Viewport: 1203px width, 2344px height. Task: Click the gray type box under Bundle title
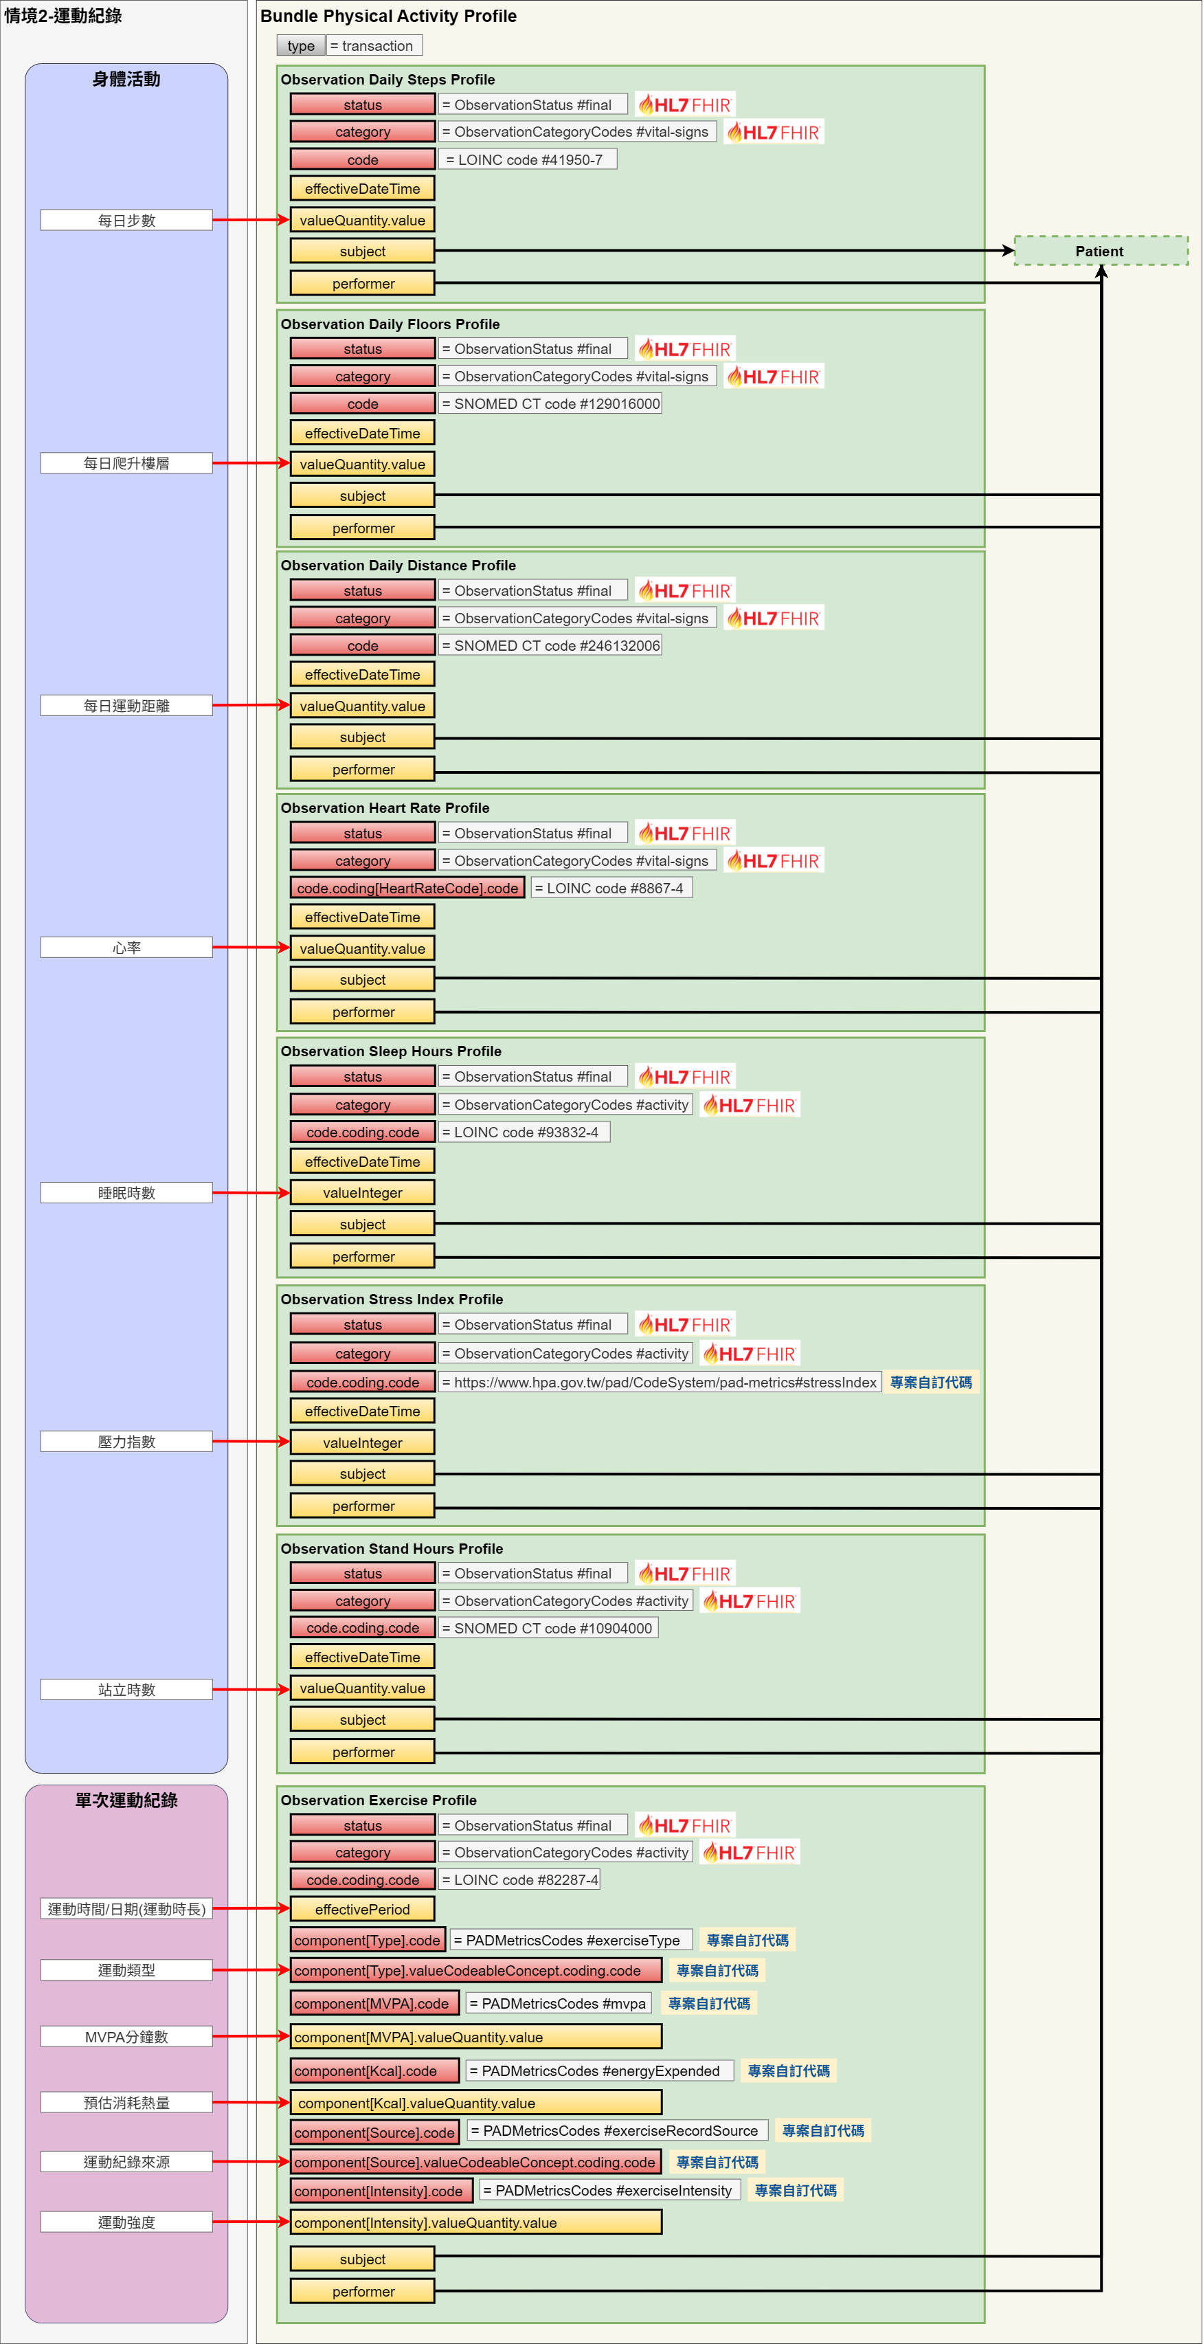click(x=300, y=45)
